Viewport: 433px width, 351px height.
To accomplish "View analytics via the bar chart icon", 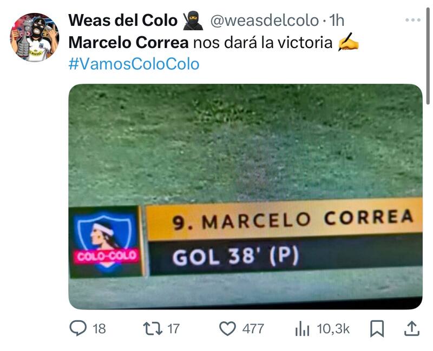I will coord(302,329).
